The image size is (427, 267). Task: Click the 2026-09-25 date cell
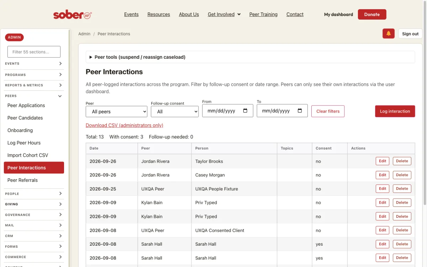112,189
